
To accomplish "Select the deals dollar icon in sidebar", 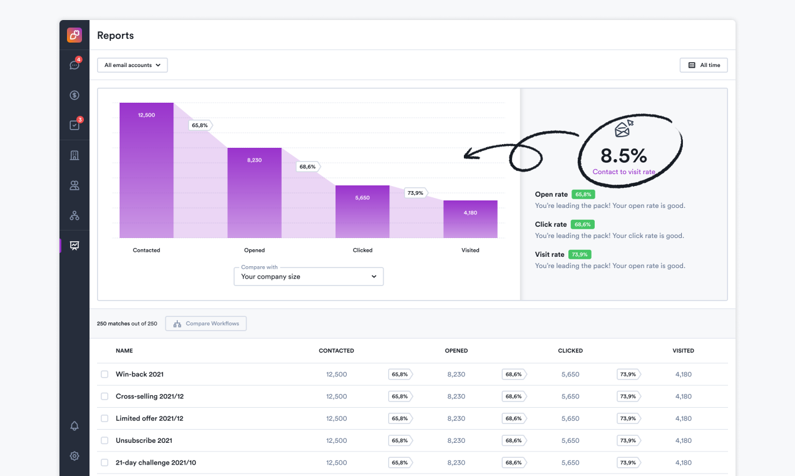I will pyautogui.click(x=74, y=95).
